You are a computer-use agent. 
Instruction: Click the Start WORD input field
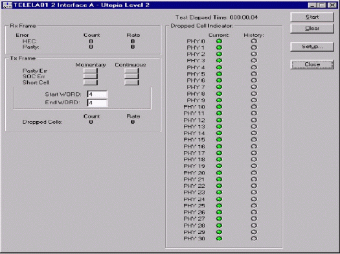pos(97,95)
